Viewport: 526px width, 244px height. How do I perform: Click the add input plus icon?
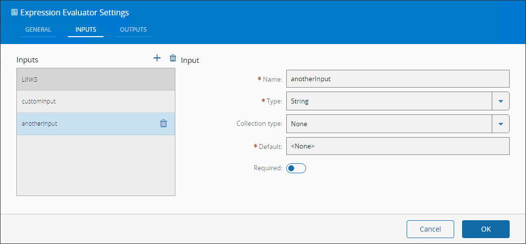tap(157, 58)
